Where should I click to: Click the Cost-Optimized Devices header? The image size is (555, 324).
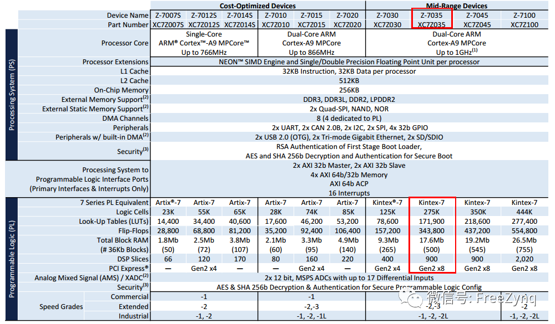tap(258, 6)
